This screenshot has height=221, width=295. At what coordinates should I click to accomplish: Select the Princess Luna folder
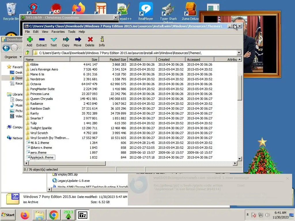pyautogui.click(x=39, y=94)
